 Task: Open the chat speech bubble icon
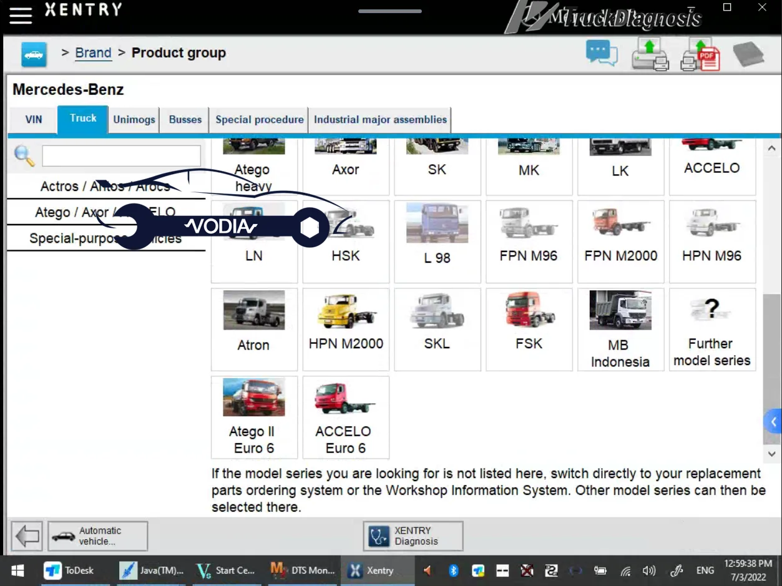click(602, 52)
